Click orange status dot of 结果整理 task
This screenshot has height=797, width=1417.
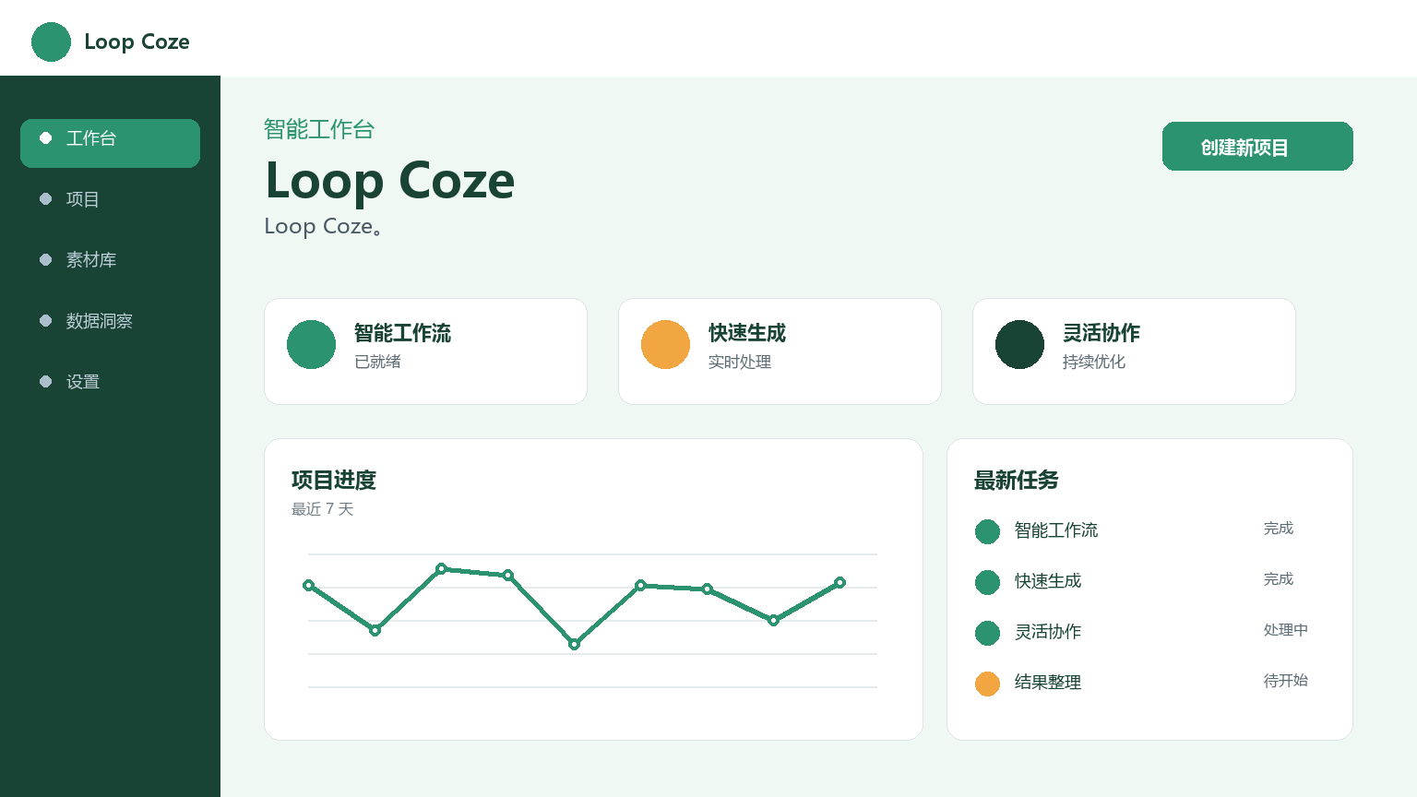tap(987, 684)
